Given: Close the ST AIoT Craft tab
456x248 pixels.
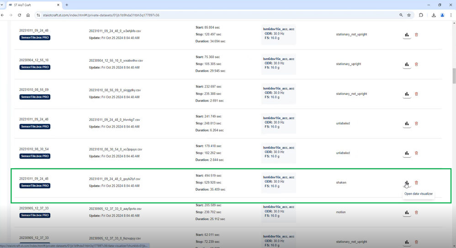Looking at the screenshot, I should point(58,5).
